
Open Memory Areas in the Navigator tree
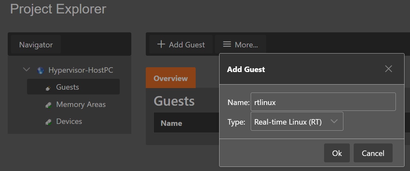coord(81,104)
